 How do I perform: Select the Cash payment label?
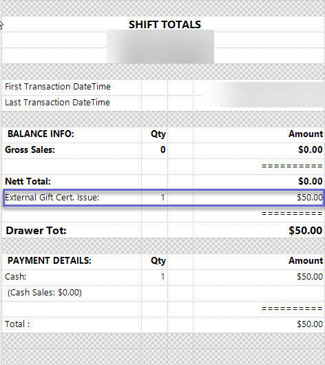(16, 277)
